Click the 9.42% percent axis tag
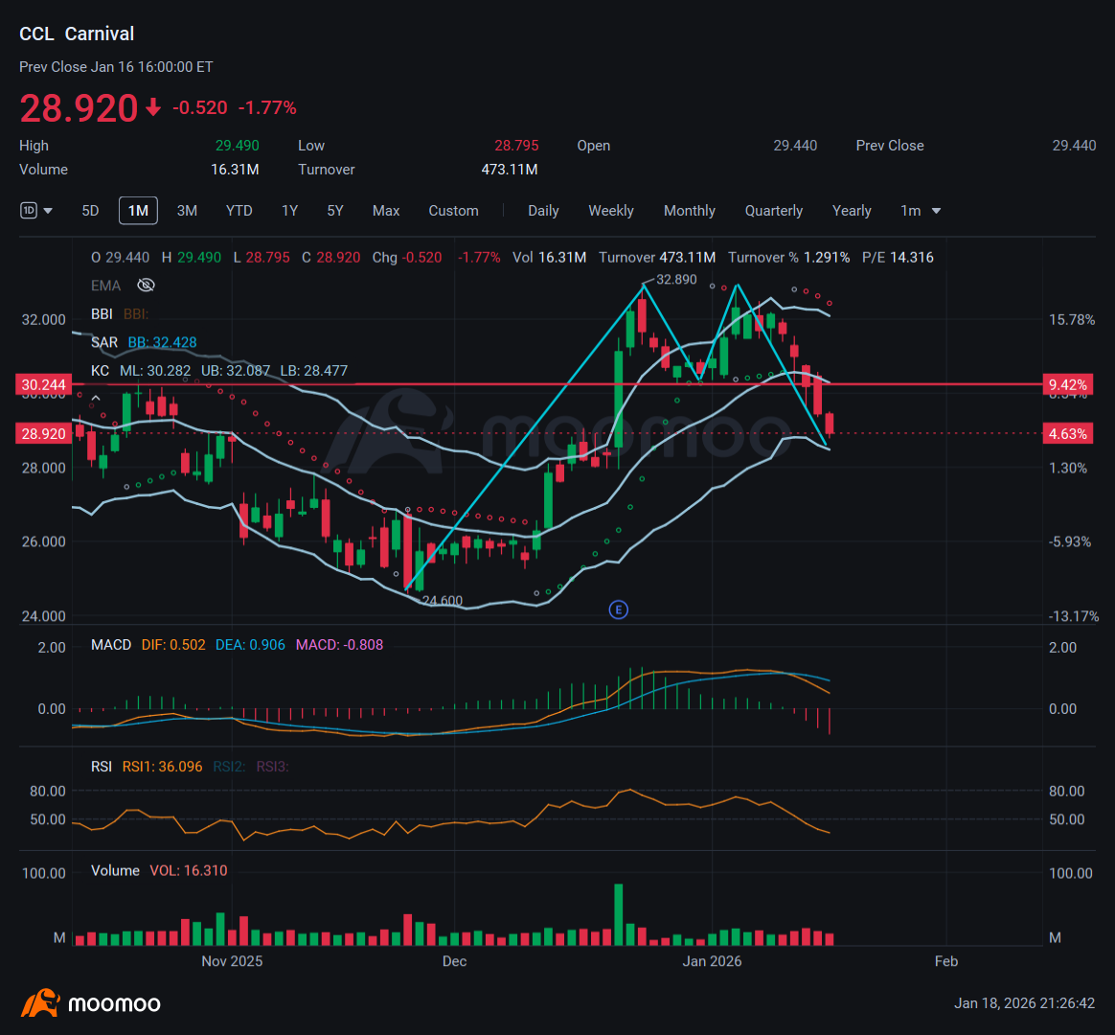The width and height of the screenshot is (1115, 1035). 1067,385
